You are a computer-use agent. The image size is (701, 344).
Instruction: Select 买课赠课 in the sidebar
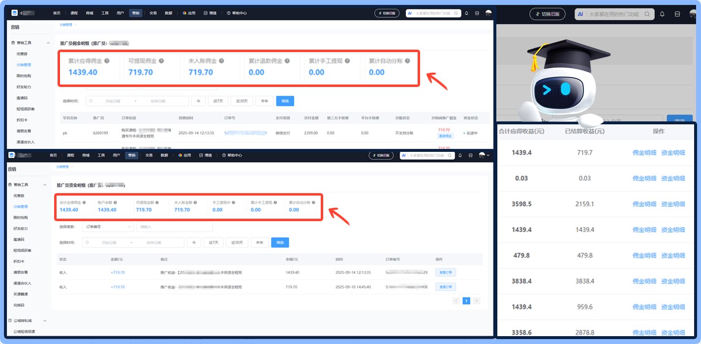[x=21, y=294]
